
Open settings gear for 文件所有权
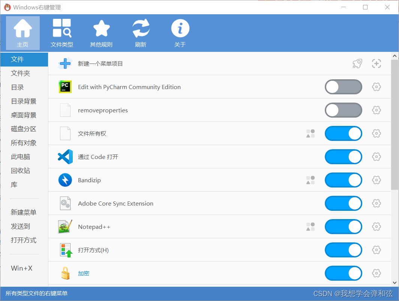(376, 133)
